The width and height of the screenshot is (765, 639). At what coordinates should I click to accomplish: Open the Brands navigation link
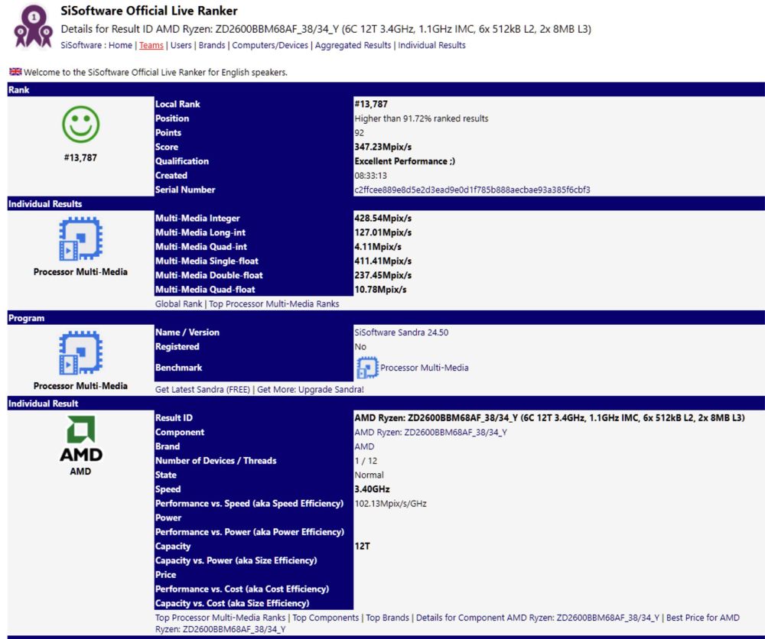(x=212, y=45)
